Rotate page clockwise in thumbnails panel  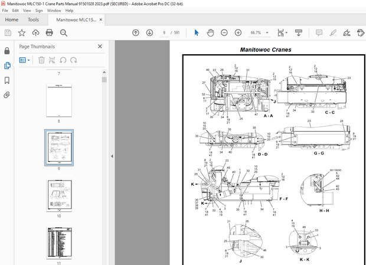point(74,60)
